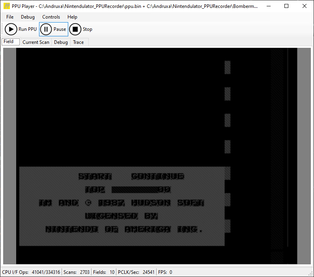
Task: Click the Fields counter in status bar
Action: tap(104, 272)
